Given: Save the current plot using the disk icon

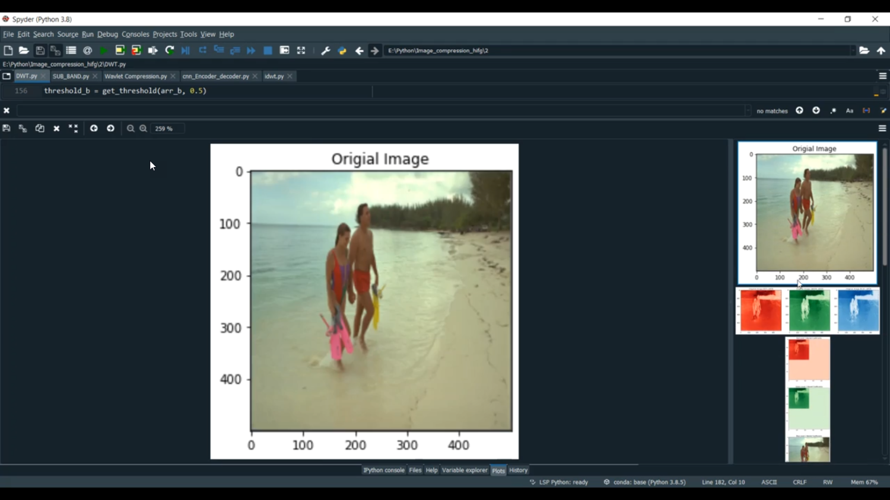Looking at the screenshot, I should tap(6, 128).
